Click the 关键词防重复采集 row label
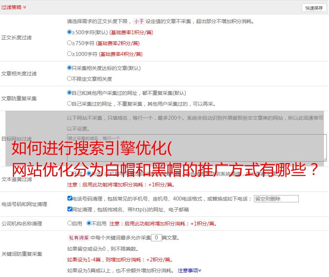This screenshot has width=329, height=277. pyautogui.click(x=22, y=254)
